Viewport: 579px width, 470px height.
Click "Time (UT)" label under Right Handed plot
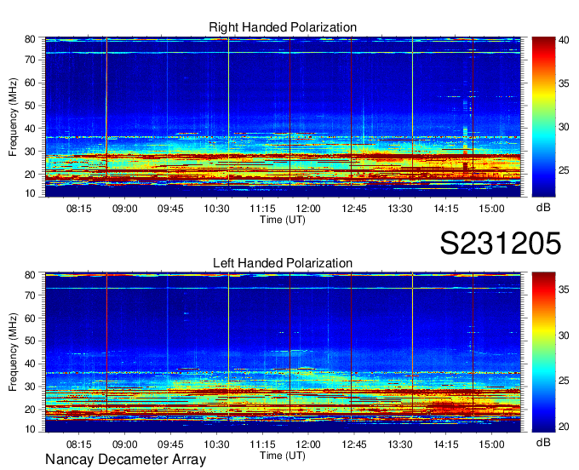[283, 220]
